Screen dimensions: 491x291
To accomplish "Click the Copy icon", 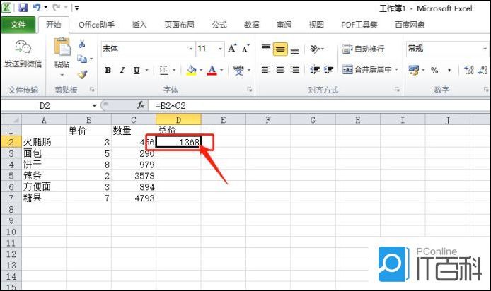I will (x=82, y=59).
